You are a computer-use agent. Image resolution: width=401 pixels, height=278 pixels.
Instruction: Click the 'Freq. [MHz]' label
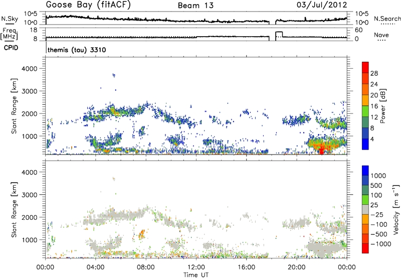pos(10,34)
